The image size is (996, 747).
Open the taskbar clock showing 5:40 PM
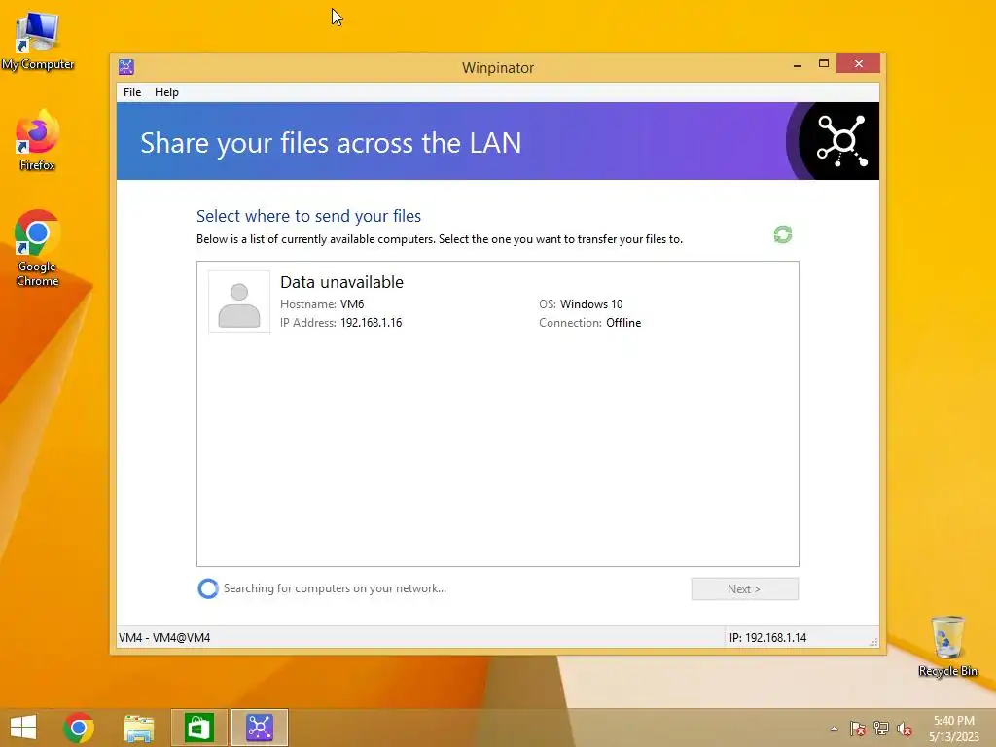(x=954, y=729)
